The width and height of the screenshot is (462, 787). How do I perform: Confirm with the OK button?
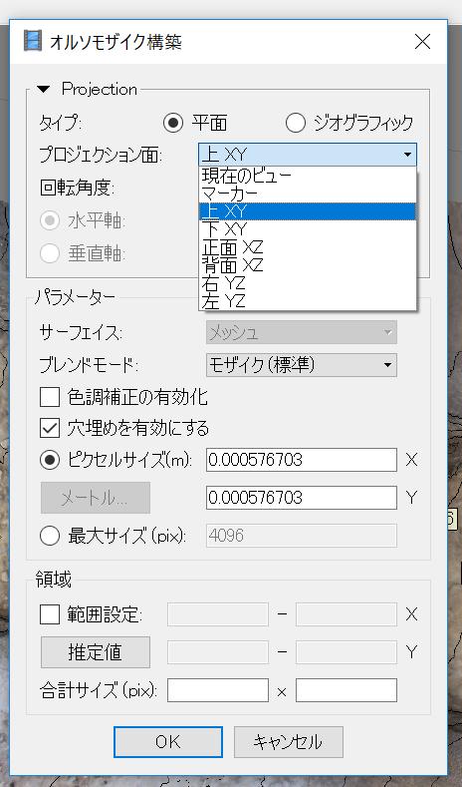(x=168, y=742)
